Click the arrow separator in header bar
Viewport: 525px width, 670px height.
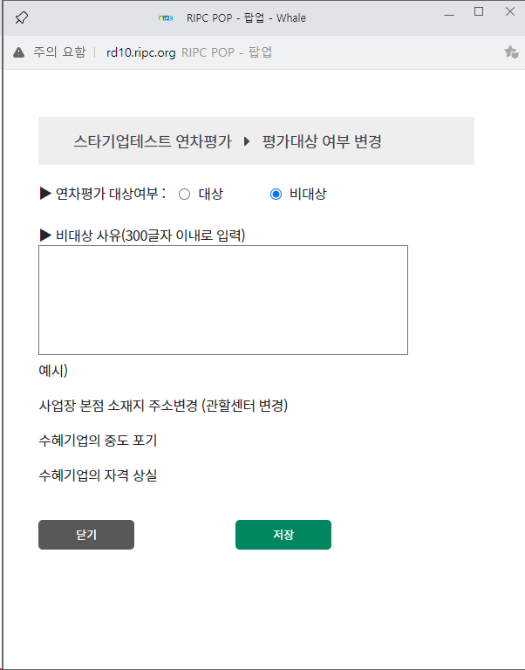click(x=247, y=141)
